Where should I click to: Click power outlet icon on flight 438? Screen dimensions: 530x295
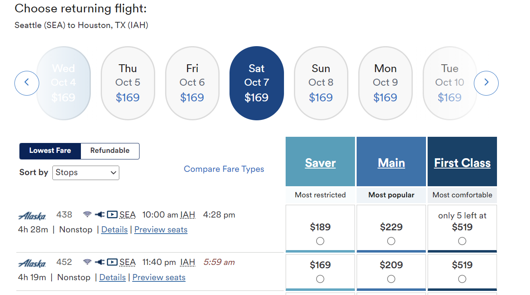tap(99, 215)
